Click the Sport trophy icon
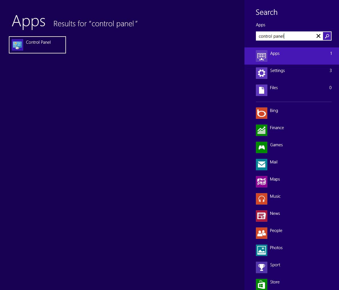 (261, 267)
